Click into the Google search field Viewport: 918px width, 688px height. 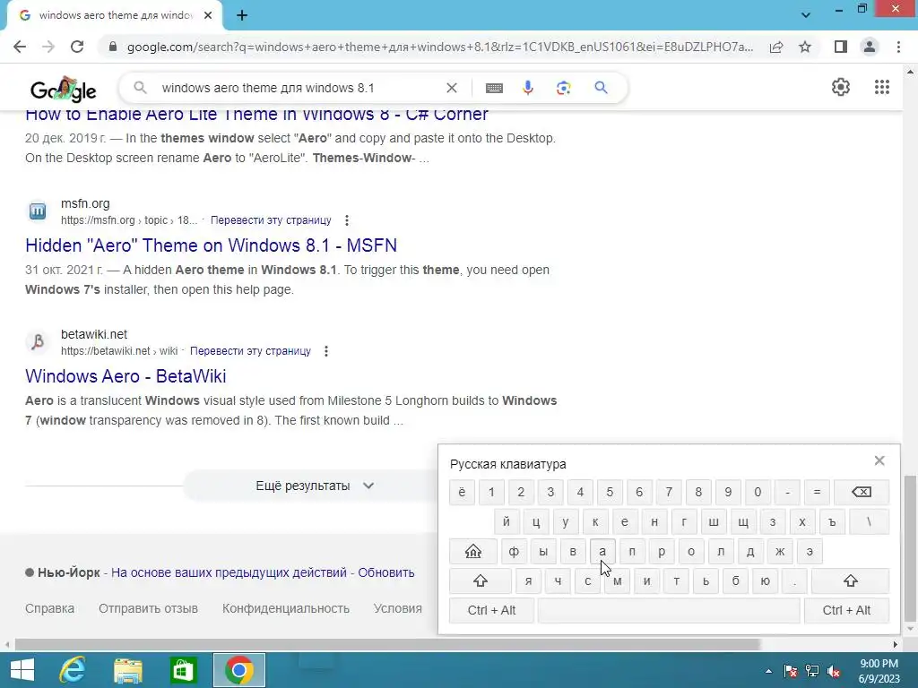[299, 88]
